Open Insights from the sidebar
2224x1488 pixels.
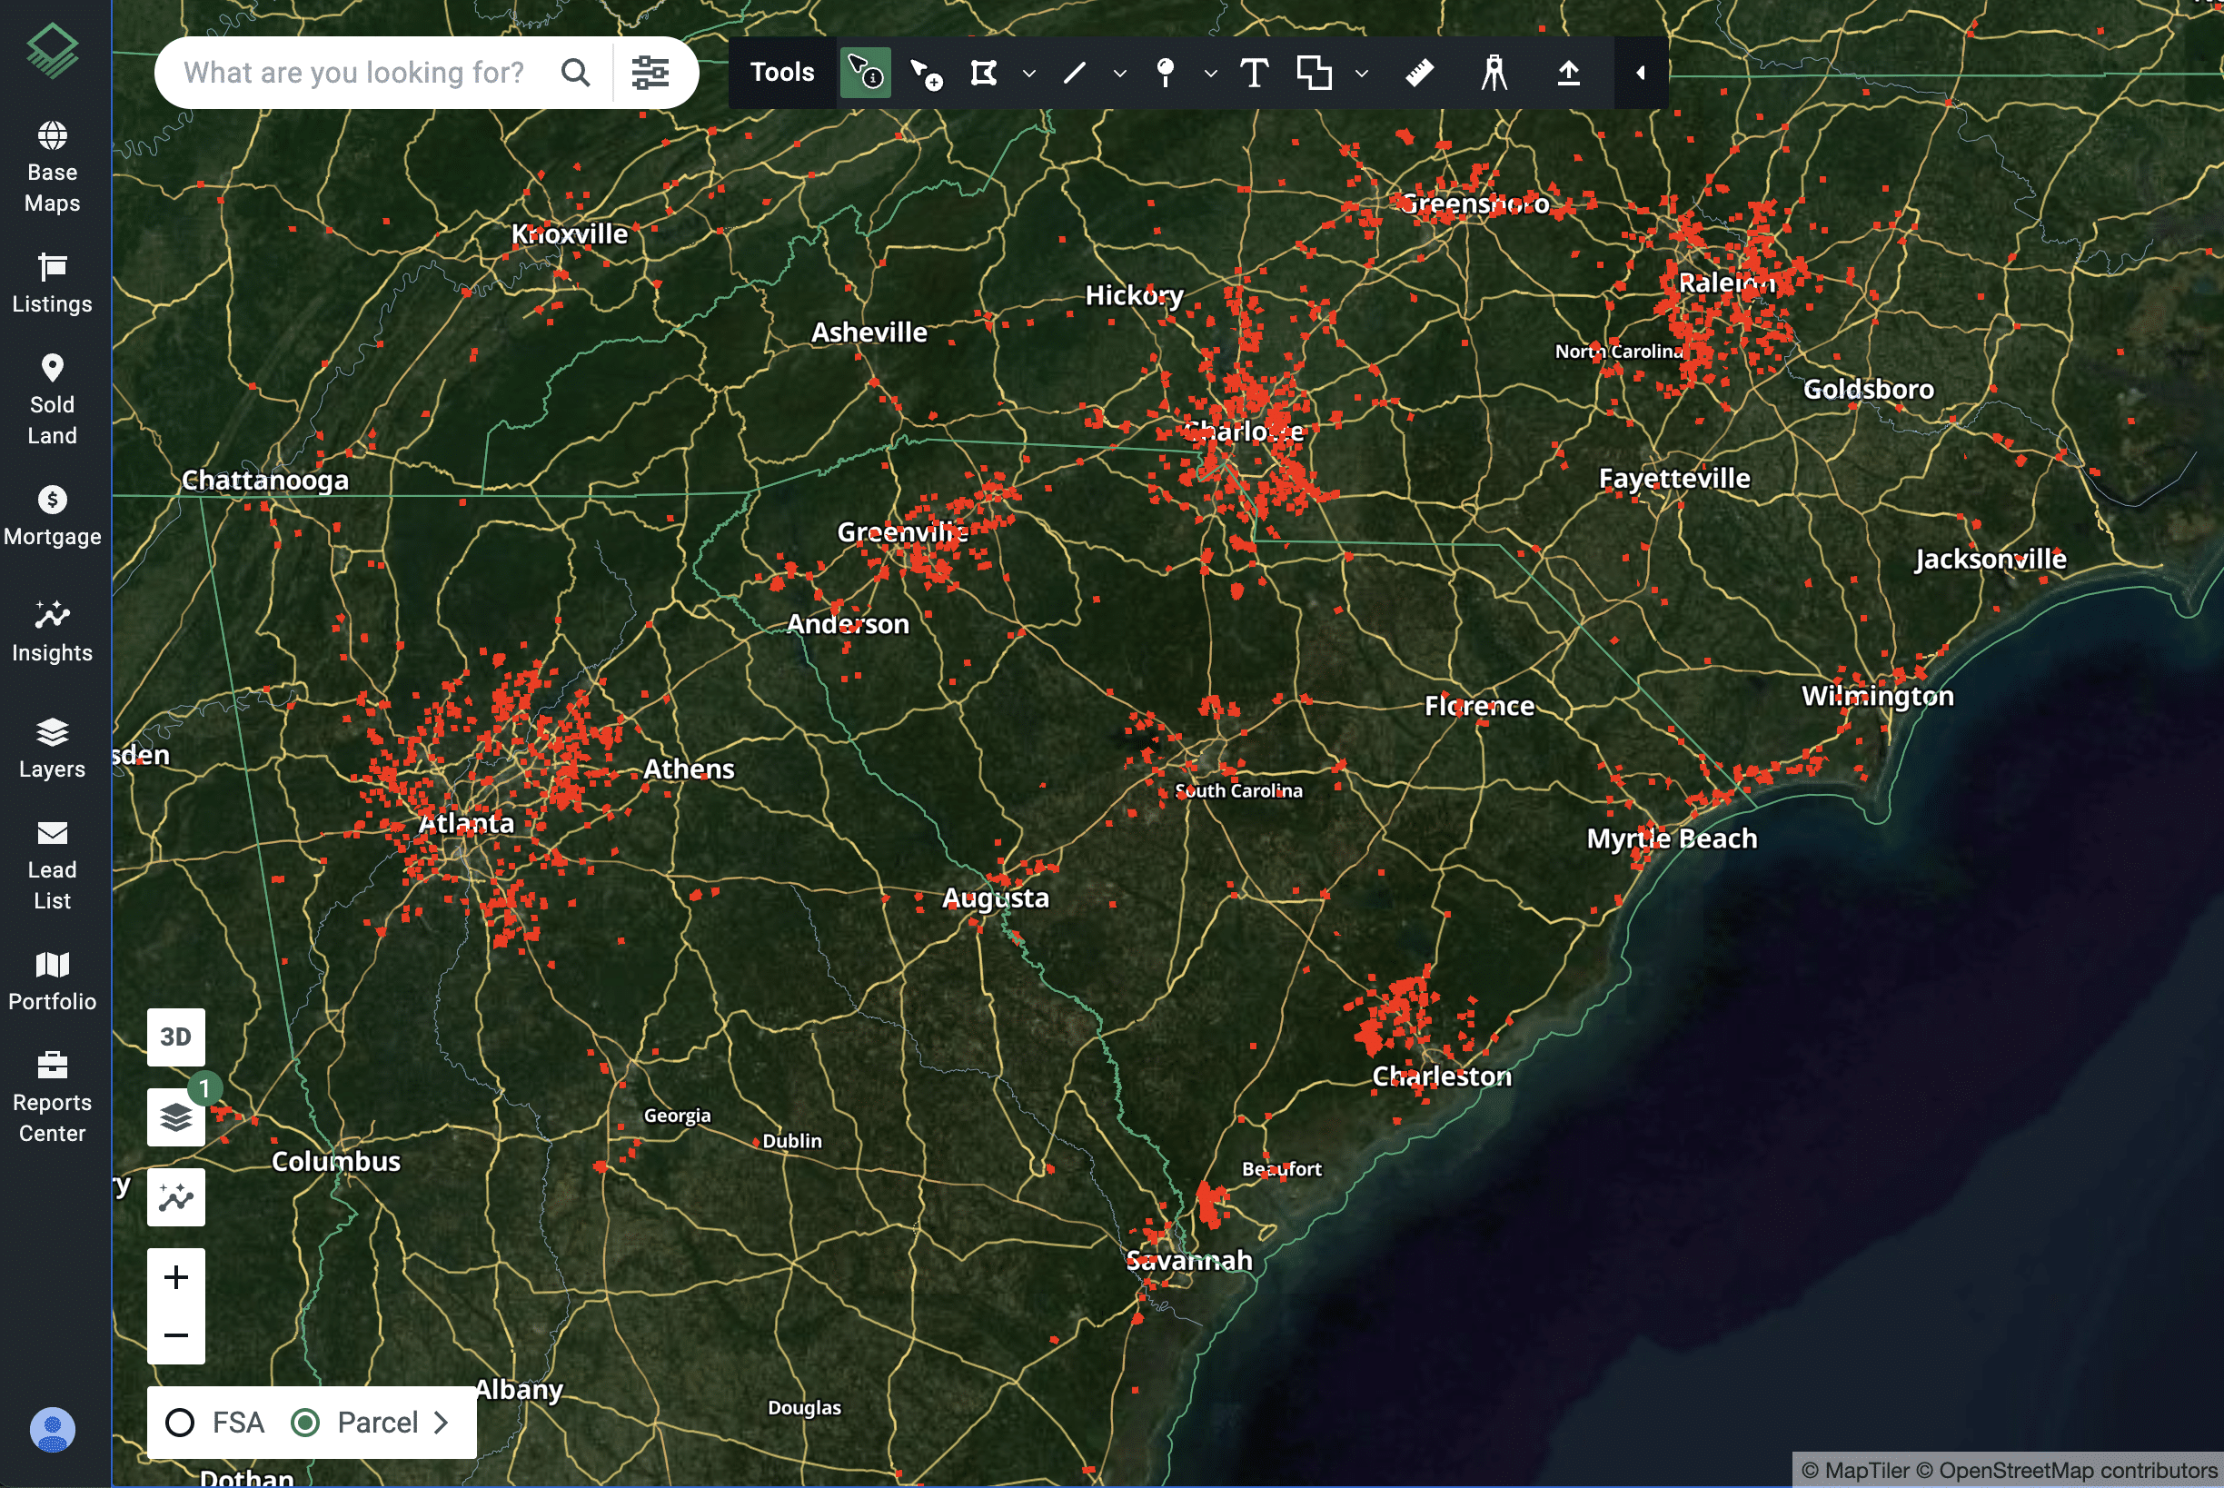click(52, 629)
